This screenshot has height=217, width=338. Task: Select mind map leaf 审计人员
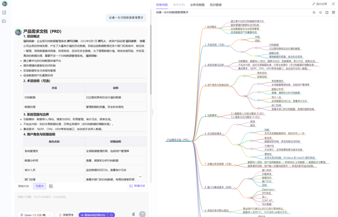pos(276,97)
